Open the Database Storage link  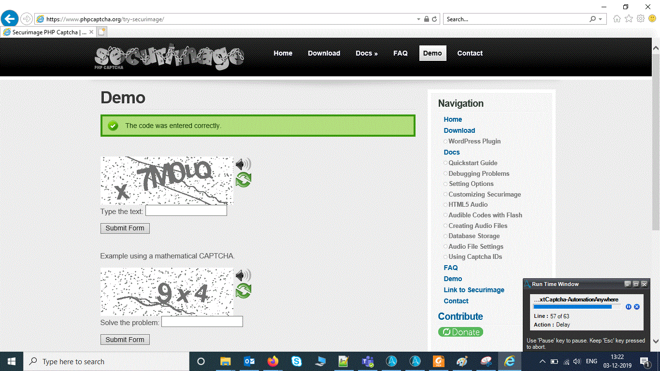tap(474, 236)
